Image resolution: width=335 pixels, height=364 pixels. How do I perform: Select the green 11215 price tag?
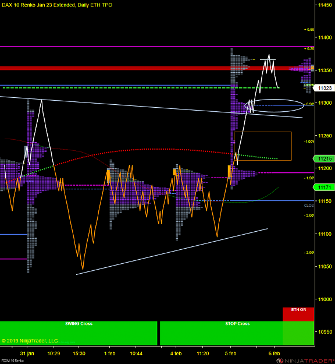click(x=324, y=159)
